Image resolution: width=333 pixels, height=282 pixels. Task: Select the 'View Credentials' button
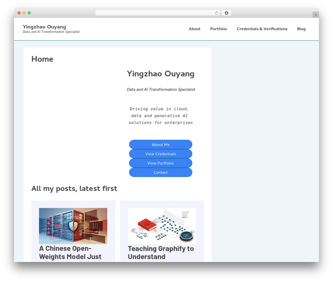161,154
